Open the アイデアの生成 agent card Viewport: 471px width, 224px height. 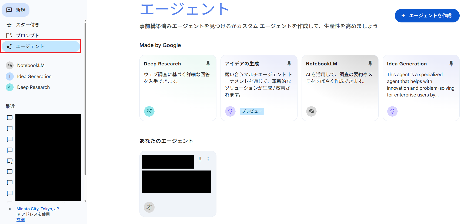(x=259, y=88)
